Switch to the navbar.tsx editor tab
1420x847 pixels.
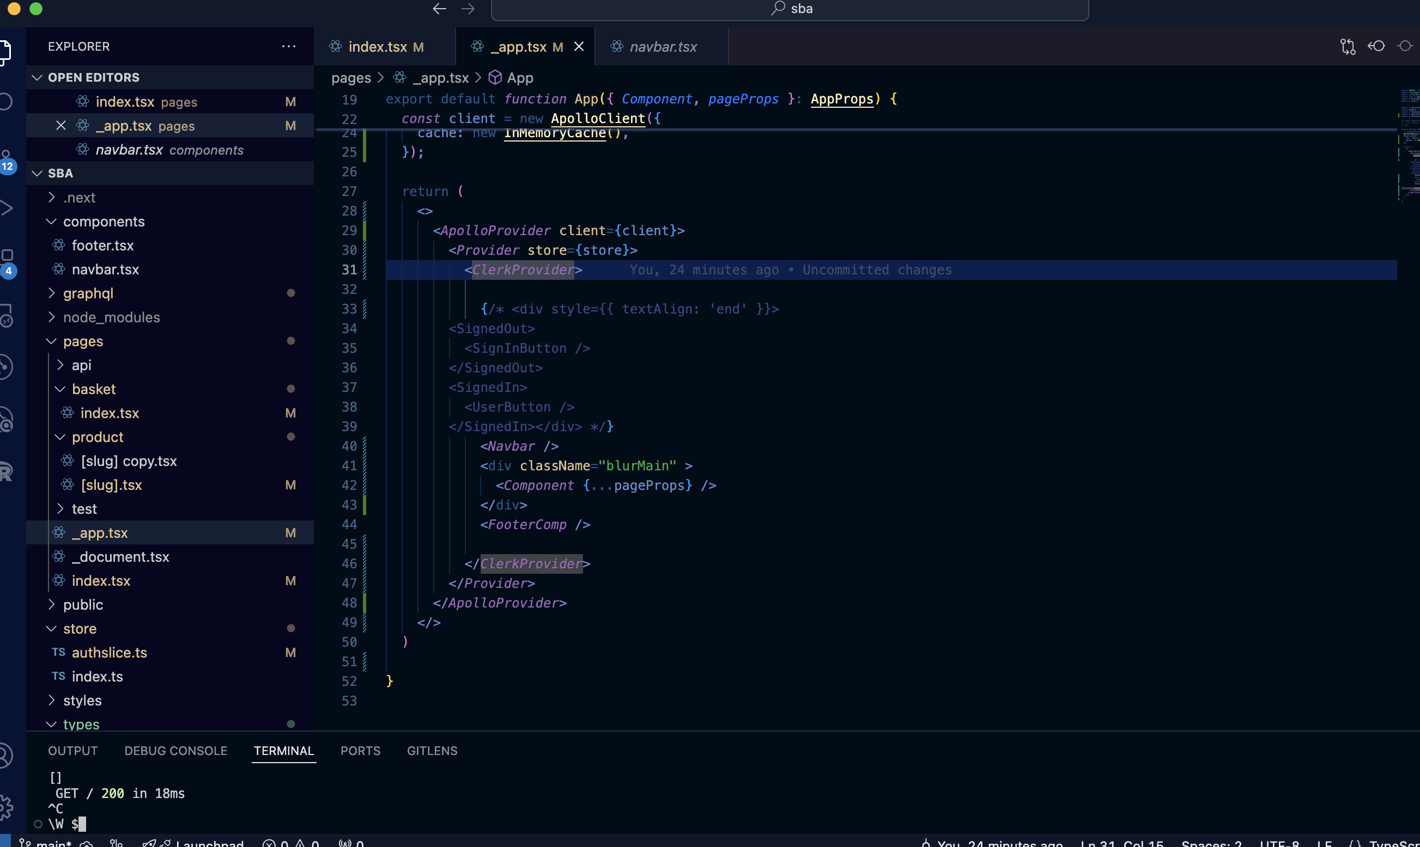[663, 47]
